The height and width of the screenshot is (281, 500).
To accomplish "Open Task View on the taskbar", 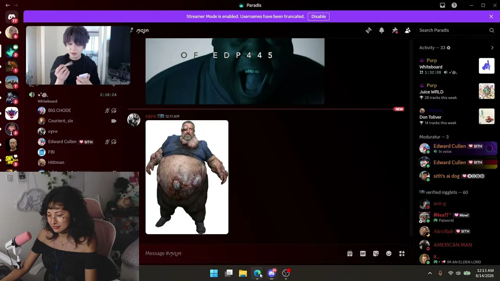I will (x=229, y=273).
